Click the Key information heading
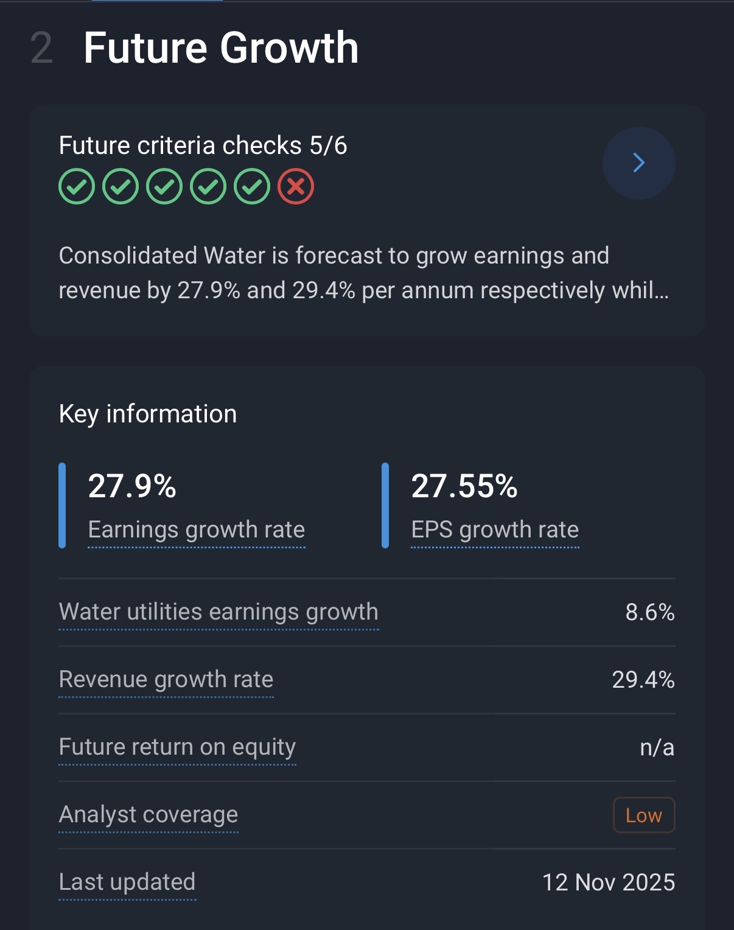This screenshot has width=734, height=930. tap(148, 414)
